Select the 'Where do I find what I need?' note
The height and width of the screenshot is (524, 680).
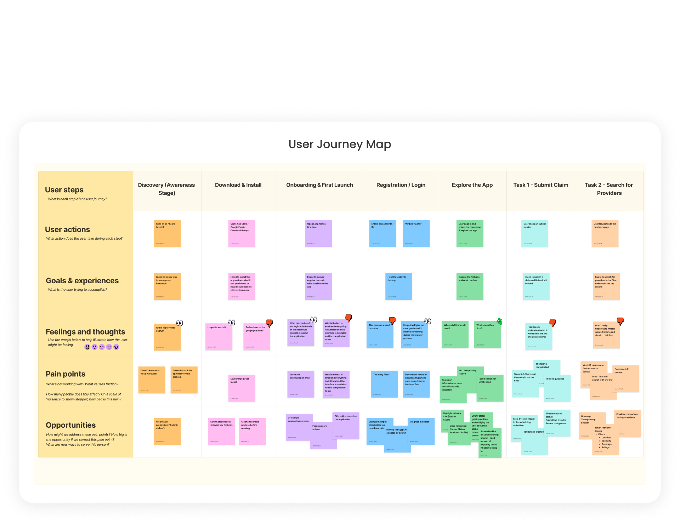click(x=455, y=335)
